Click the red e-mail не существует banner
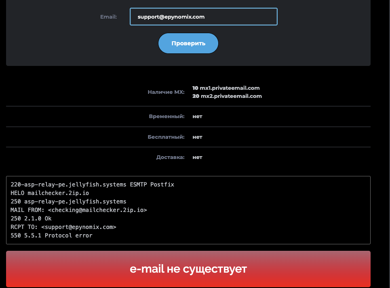Image resolution: width=390 pixels, height=288 pixels. pyautogui.click(x=188, y=269)
